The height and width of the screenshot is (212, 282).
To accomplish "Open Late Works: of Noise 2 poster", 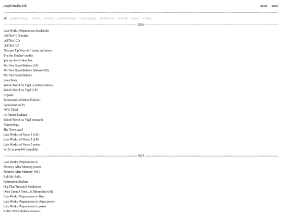I will point(22,144).
